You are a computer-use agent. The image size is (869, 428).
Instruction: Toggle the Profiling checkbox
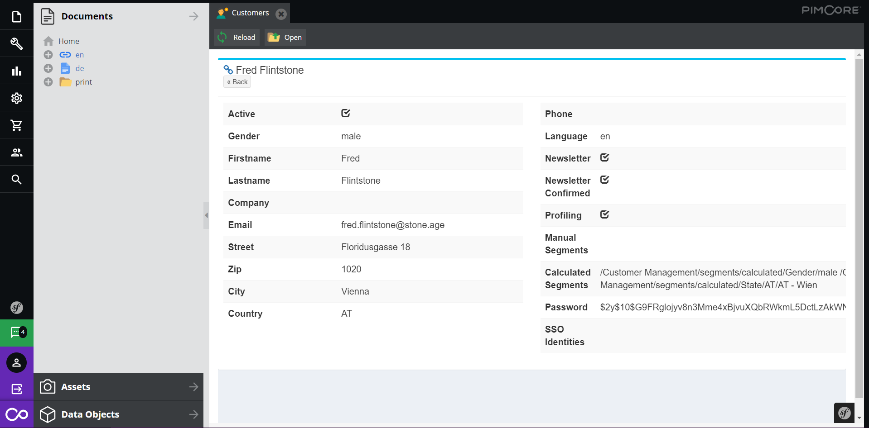tap(604, 214)
